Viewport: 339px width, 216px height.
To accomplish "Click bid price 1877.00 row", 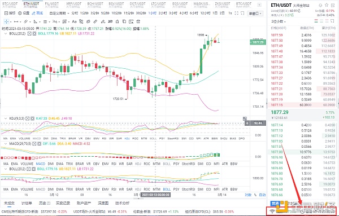I will 303,152.
